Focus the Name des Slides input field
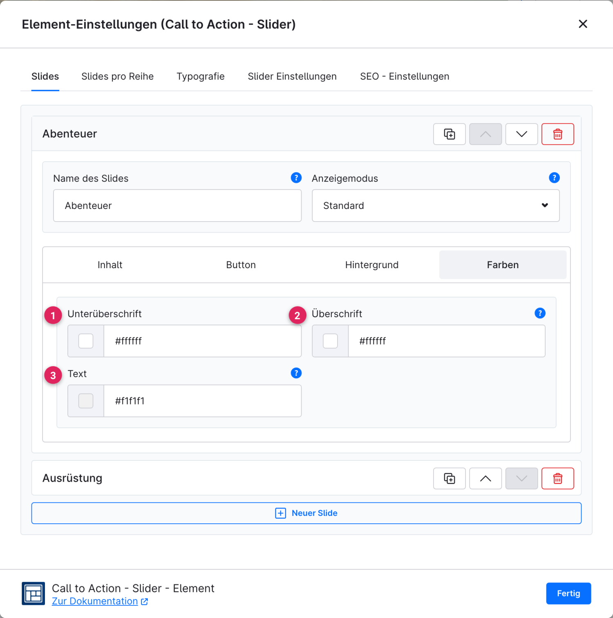The width and height of the screenshot is (613, 618). 177,206
